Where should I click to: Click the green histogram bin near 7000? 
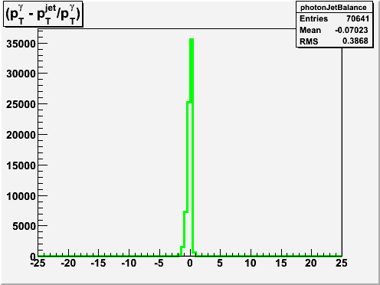click(185, 232)
